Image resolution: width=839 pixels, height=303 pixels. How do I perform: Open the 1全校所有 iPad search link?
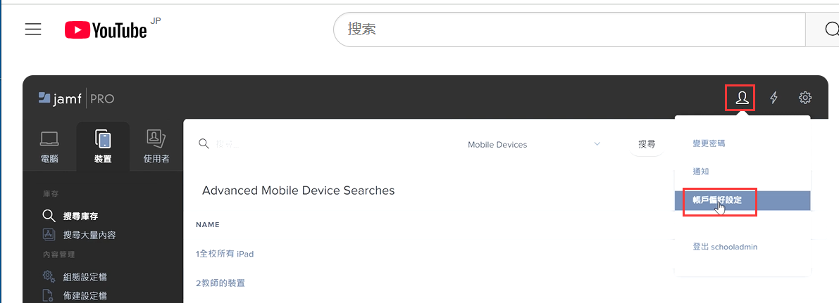pyautogui.click(x=225, y=254)
